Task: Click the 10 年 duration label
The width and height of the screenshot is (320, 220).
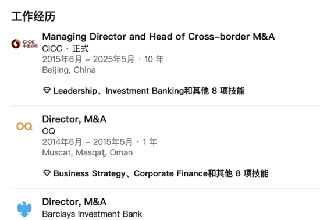Action: [154, 59]
